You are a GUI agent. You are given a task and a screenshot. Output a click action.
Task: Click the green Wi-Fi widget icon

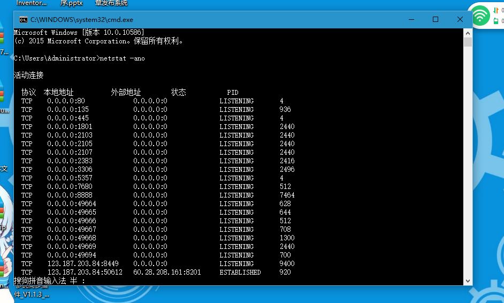[x=480, y=15]
